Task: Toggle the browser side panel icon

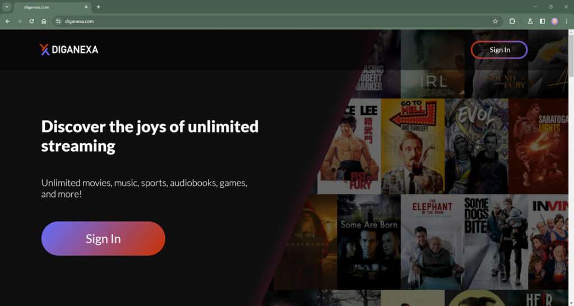Action: point(542,21)
